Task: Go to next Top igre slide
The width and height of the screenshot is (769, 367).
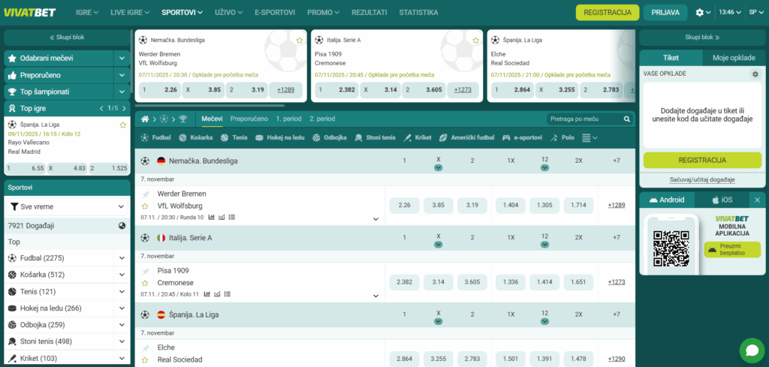Action: coord(123,109)
